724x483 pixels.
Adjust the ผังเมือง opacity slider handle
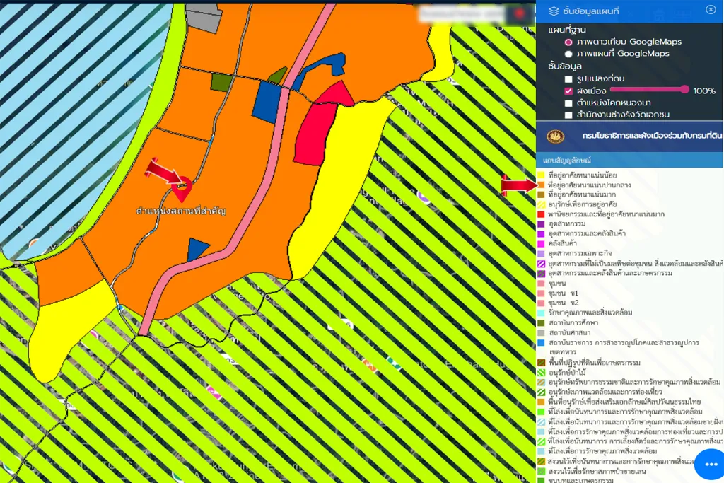(684, 89)
